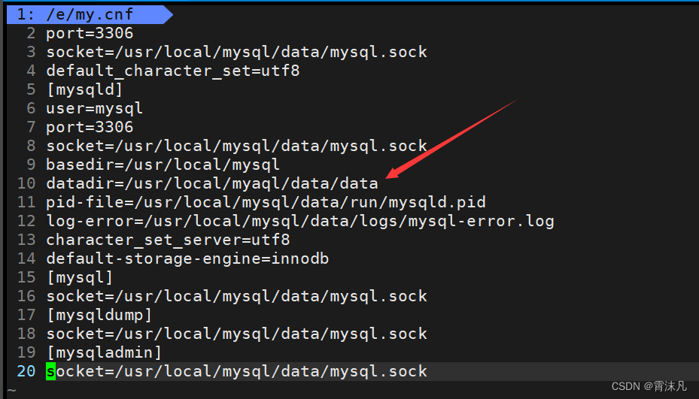Select the /e/my.cnf buffer tab
Viewport: 699px width, 399px height.
pyautogui.click(x=84, y=14)
